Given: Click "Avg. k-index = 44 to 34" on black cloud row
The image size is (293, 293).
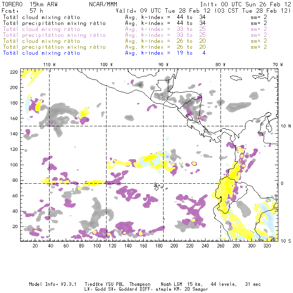Looking at the screenshot, I should [x=166, y=17].
